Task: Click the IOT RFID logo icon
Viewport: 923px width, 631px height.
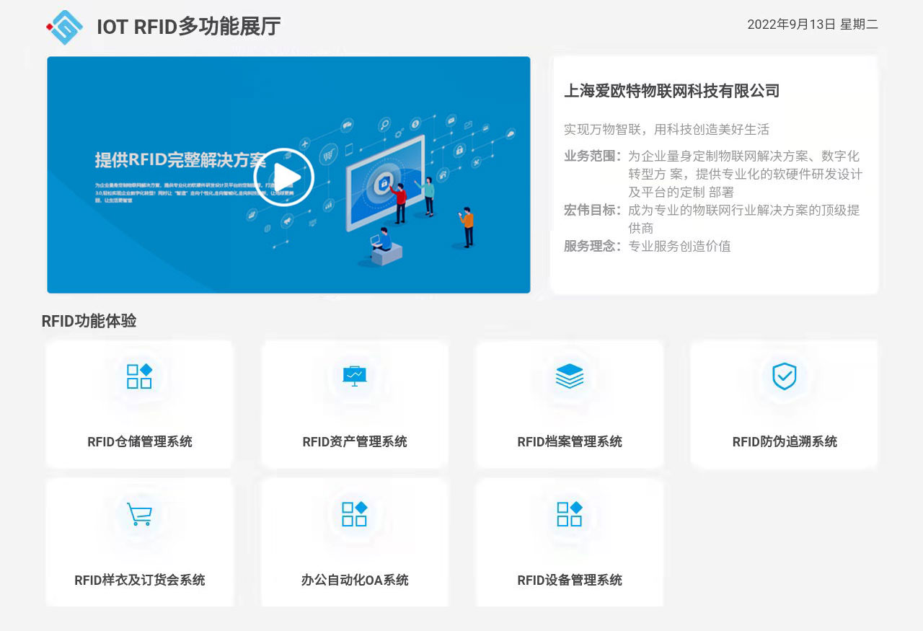Action: point(65,27)
